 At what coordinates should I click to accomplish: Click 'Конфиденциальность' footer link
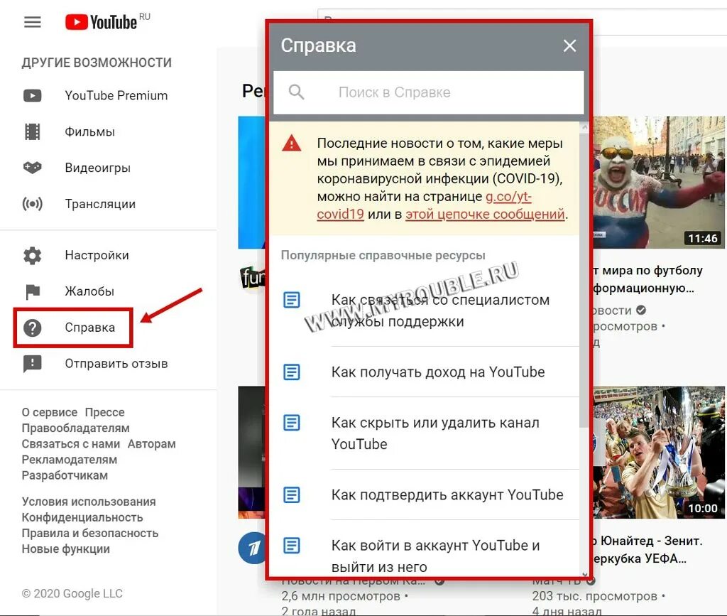[82, 518]
